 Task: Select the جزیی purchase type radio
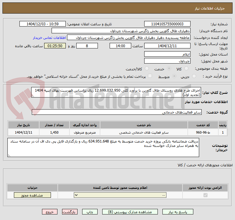(x=194, y=76)
